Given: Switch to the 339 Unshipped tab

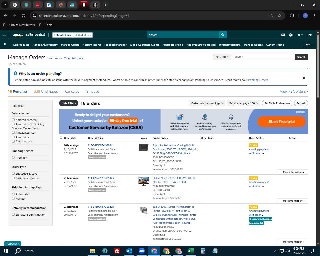Looking at the screenshot, I should click(46, 91).
